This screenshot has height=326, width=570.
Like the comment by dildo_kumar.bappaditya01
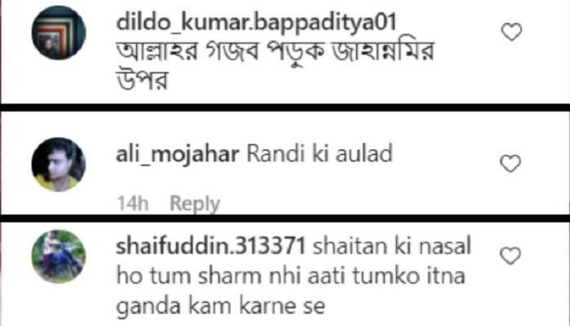512,31
